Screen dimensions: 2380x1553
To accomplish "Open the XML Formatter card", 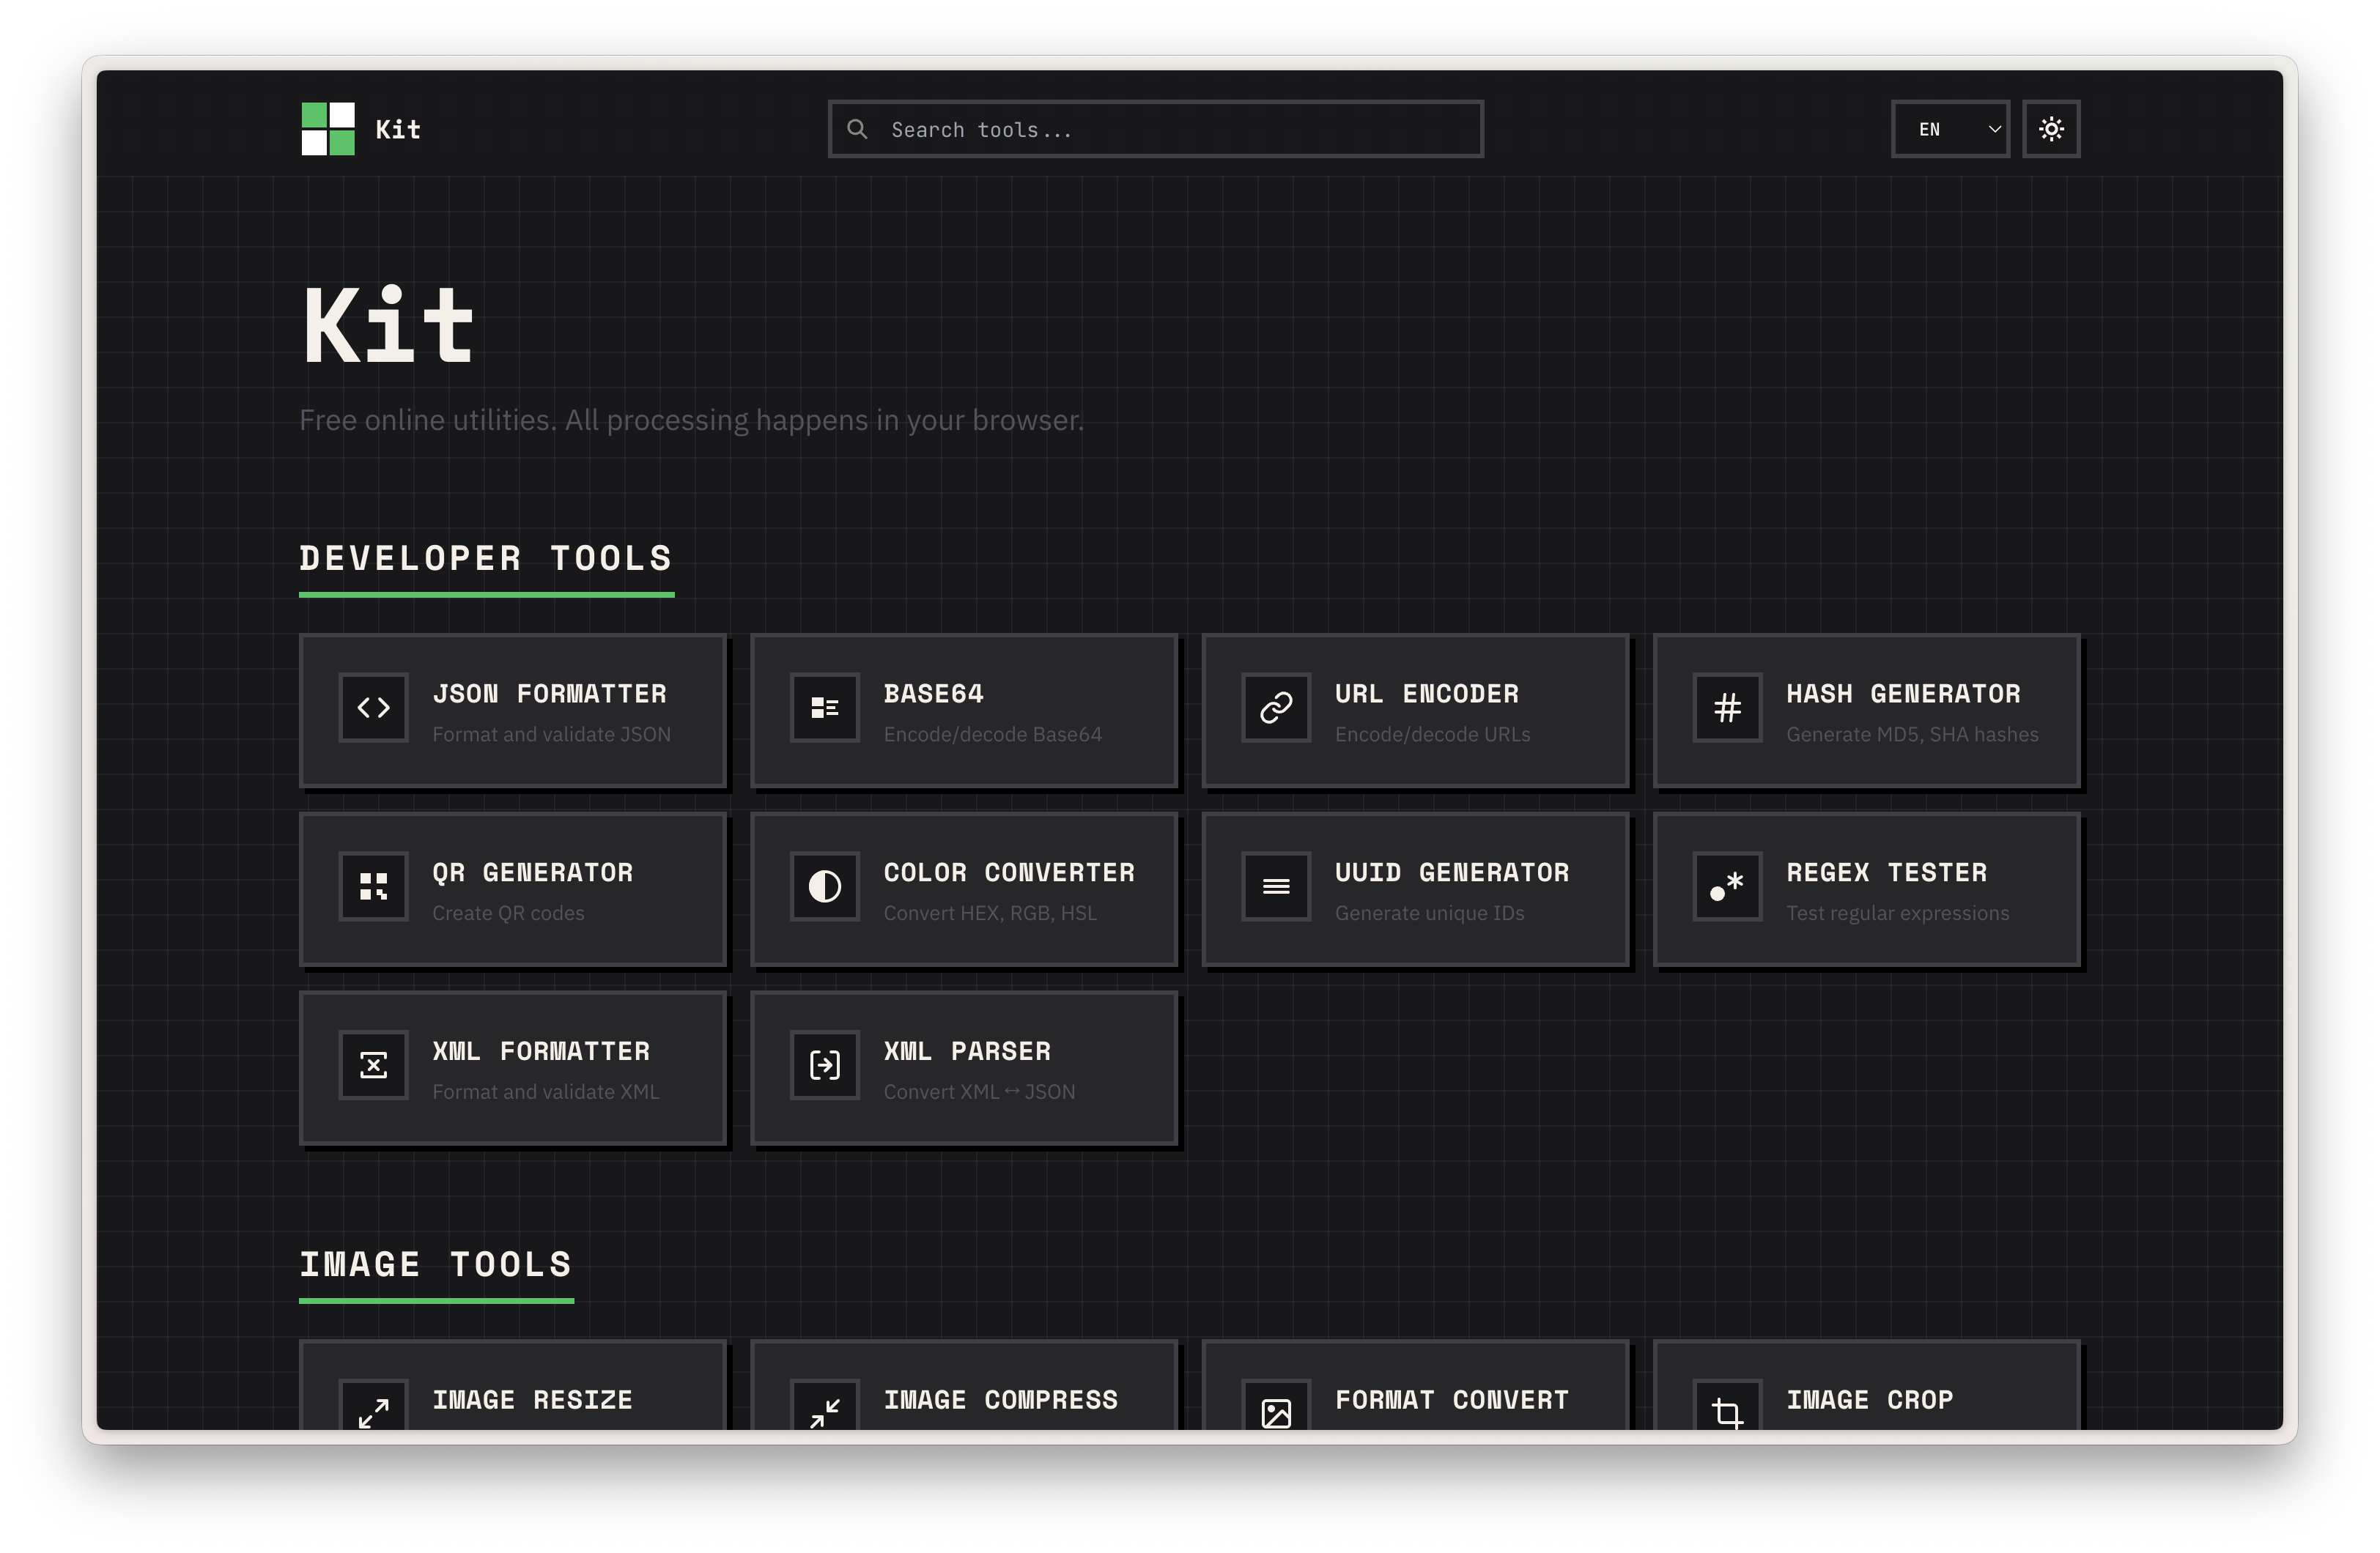I will pos(512,1068).
